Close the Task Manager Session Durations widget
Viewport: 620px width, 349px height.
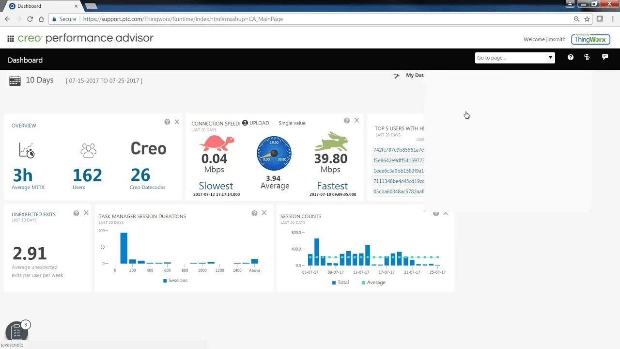pyautogui.click(x=264, y=213)
